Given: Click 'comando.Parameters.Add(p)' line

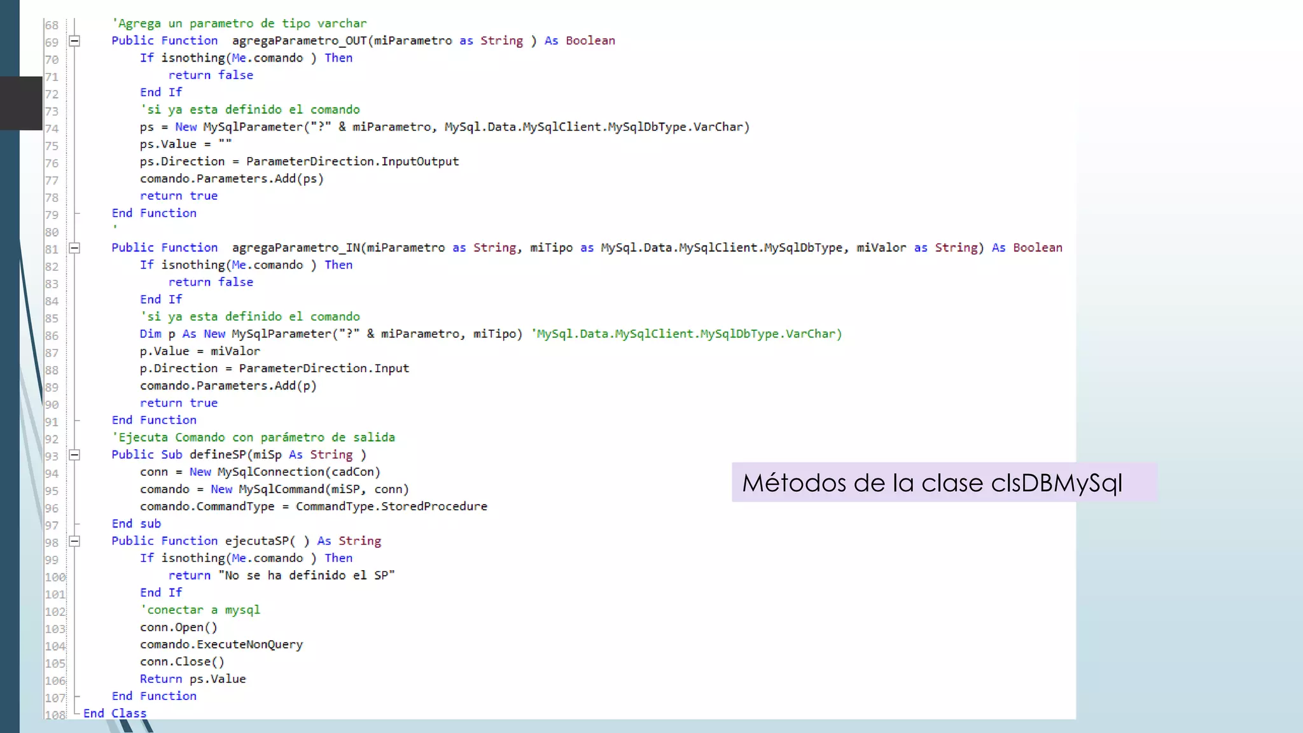Looking at the screenshot, I should pyautogui.click(x=228, y=386).
